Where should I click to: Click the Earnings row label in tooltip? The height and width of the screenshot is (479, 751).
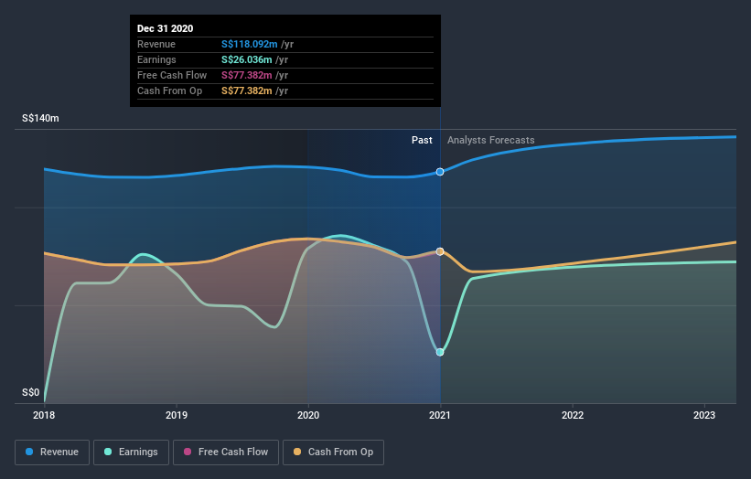[x=156, y=59]
